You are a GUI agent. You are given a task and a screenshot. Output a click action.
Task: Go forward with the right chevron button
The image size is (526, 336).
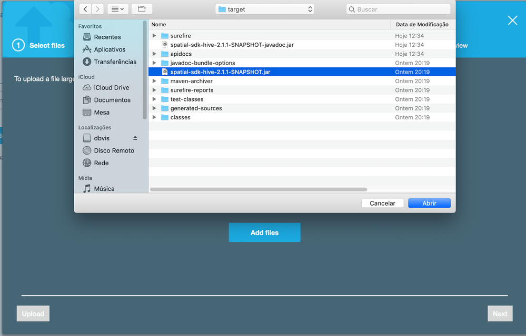click(97, 9)
